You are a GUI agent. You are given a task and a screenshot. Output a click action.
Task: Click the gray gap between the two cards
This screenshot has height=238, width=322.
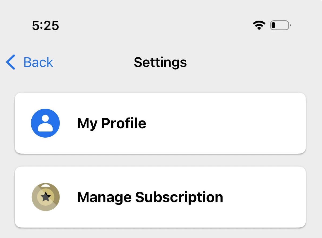click(x=160, y=160)
